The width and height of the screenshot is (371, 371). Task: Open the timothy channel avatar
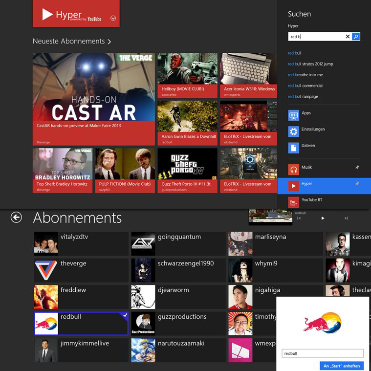tap(240, 324)
